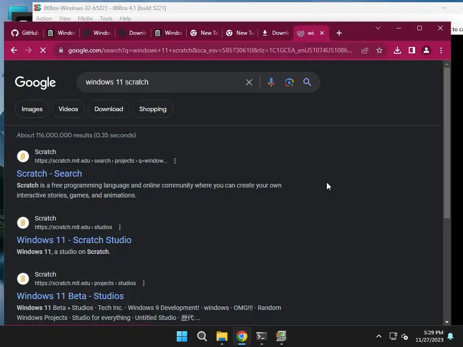Open taskbar Search icon
The height and width of the screenshot is (347, 463).
[202, 336]
